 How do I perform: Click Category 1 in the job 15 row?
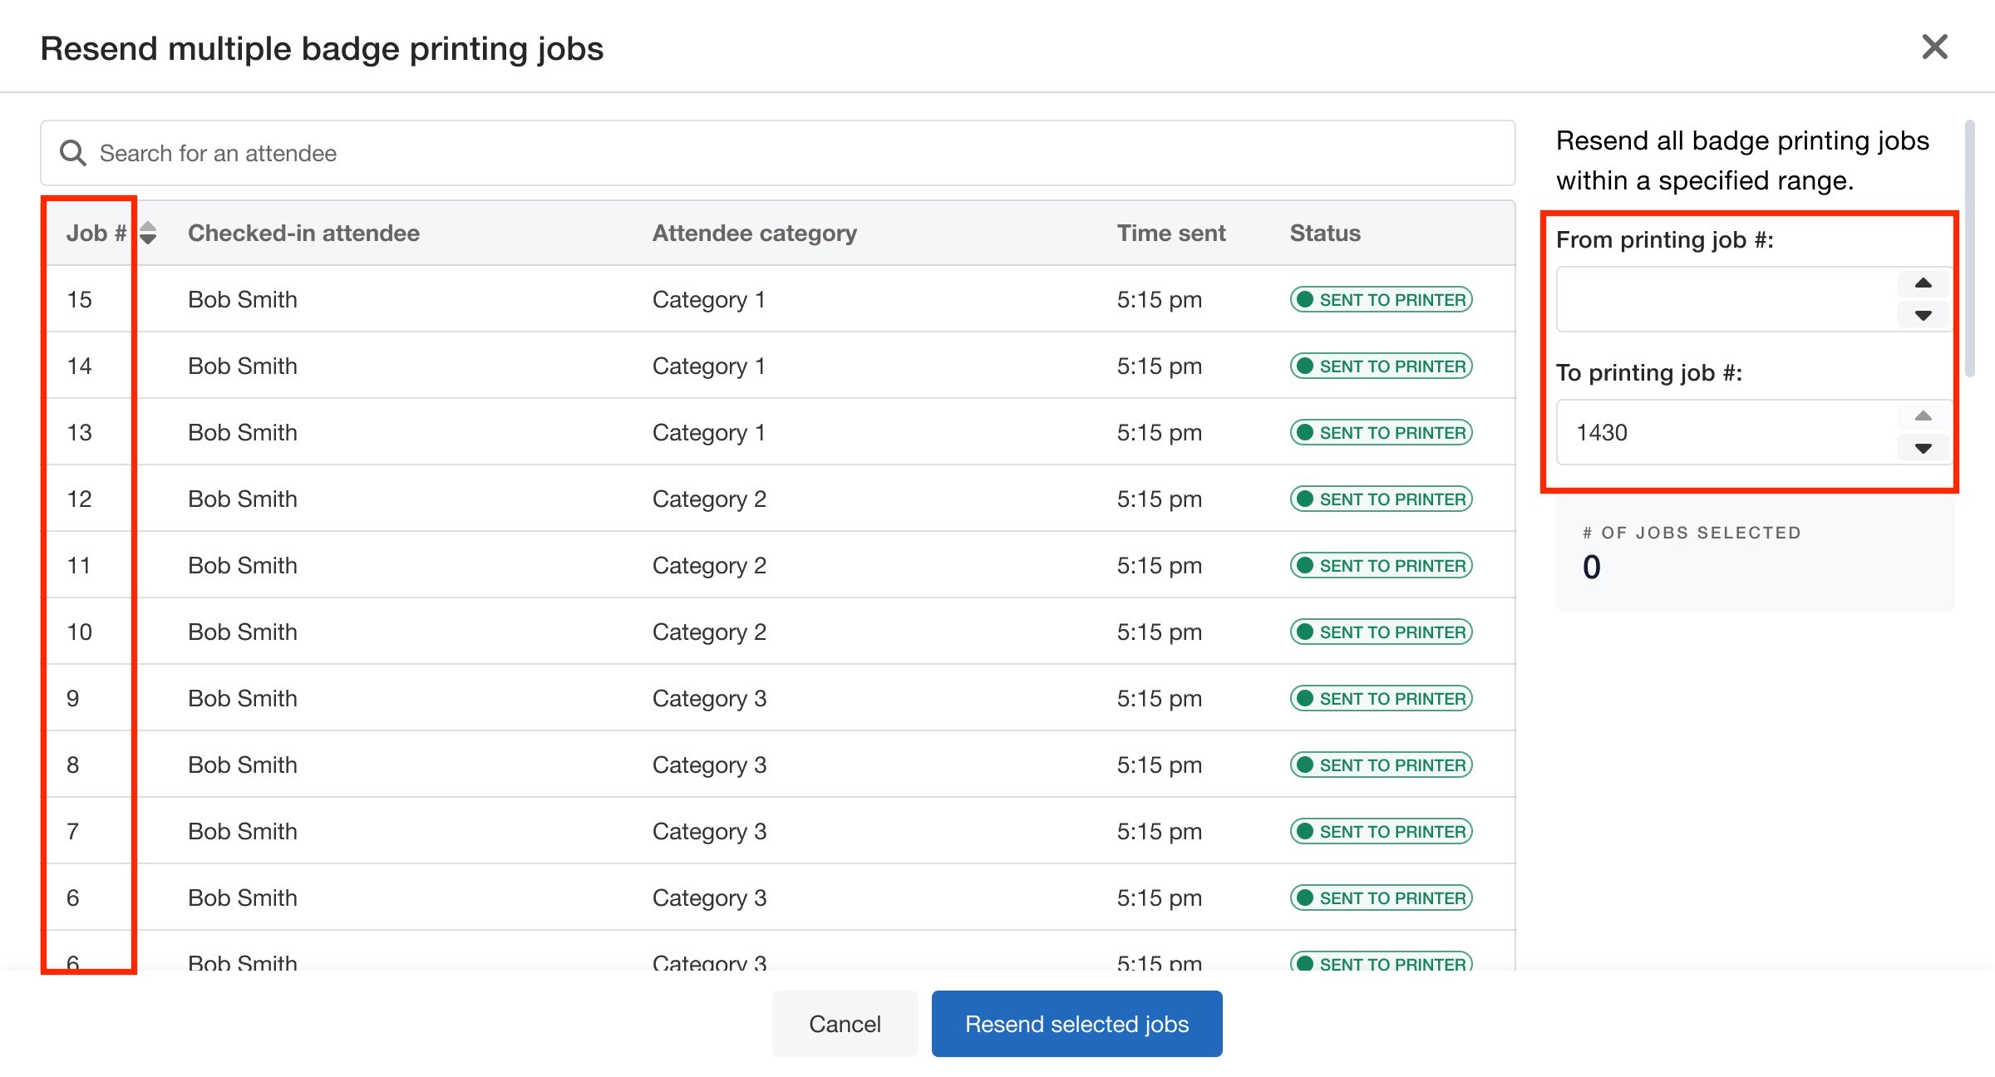coord(709,300)
